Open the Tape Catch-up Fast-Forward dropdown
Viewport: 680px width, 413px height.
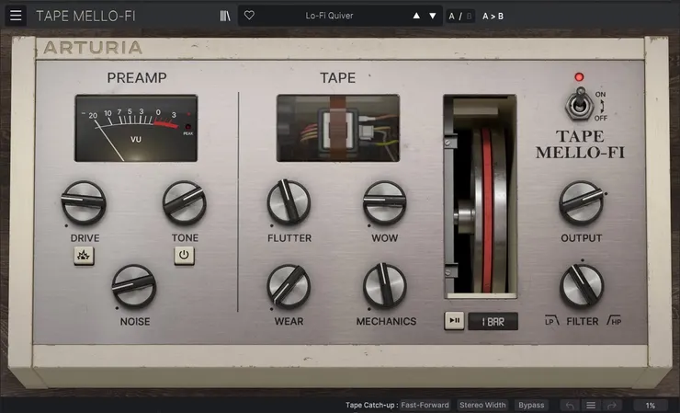coord(425,405)
